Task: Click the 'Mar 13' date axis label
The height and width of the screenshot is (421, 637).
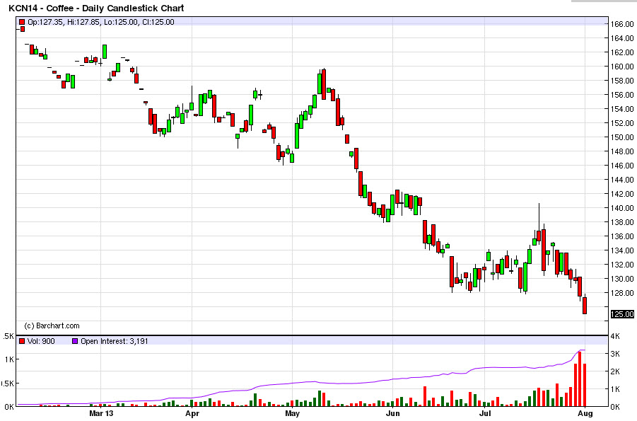Action: click(101, 414)
